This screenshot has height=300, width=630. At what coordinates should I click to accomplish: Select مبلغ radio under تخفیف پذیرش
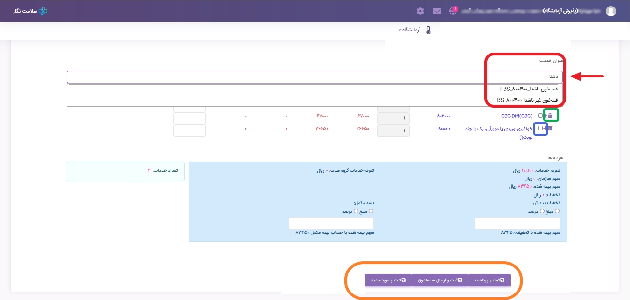(x=557, y=211)
